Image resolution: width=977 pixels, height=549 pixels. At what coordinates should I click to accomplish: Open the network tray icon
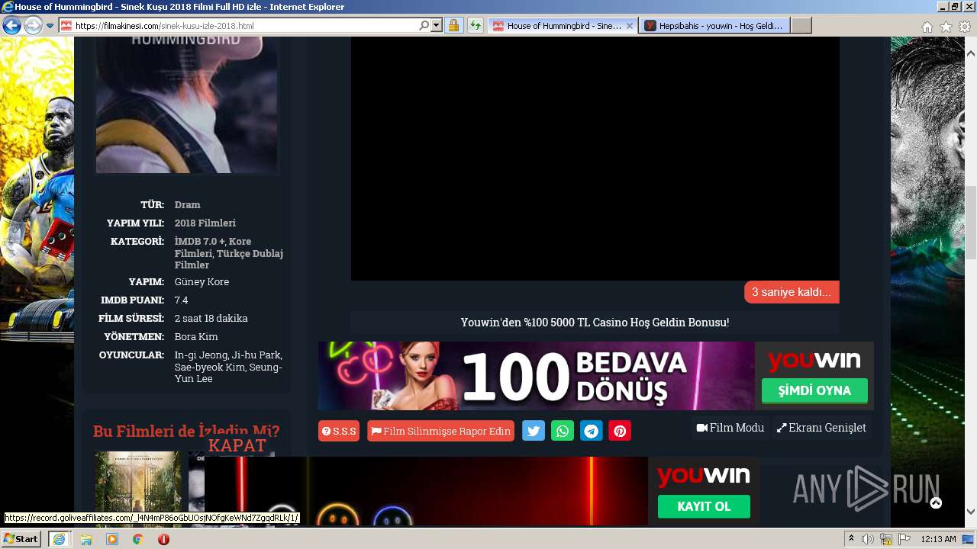[x=886, y=539]
